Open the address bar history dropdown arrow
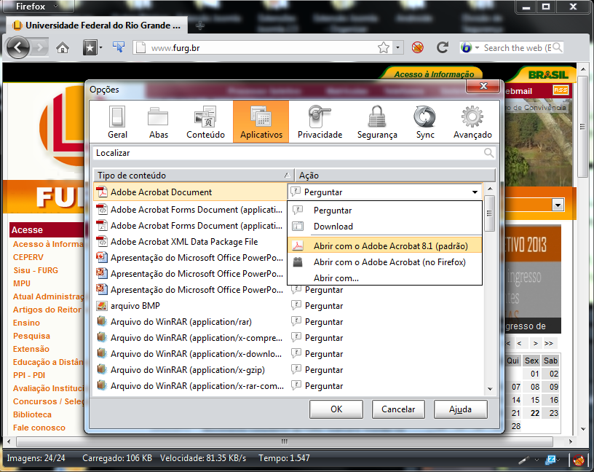Image resolution: width=594 pixels, height=472 pixels. [397, 48]
